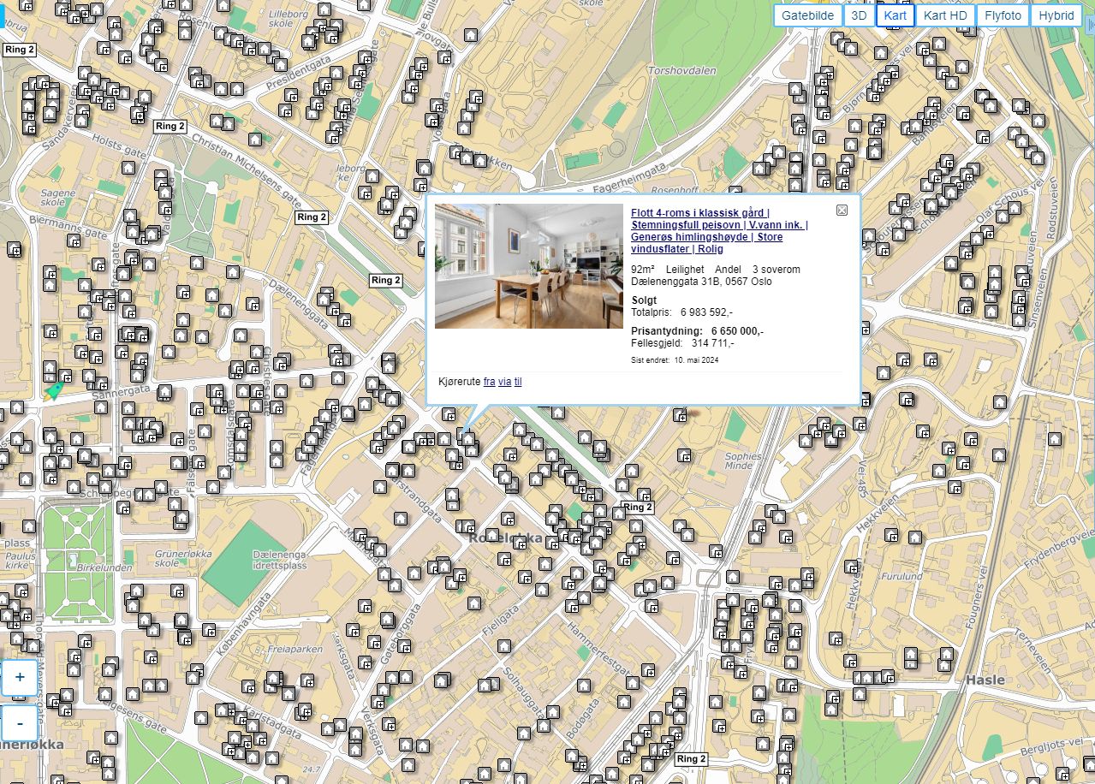Enable the 3D map view
Image resolution: width=1095 pixels, height=784 pixels.
[x=859, y=15]
